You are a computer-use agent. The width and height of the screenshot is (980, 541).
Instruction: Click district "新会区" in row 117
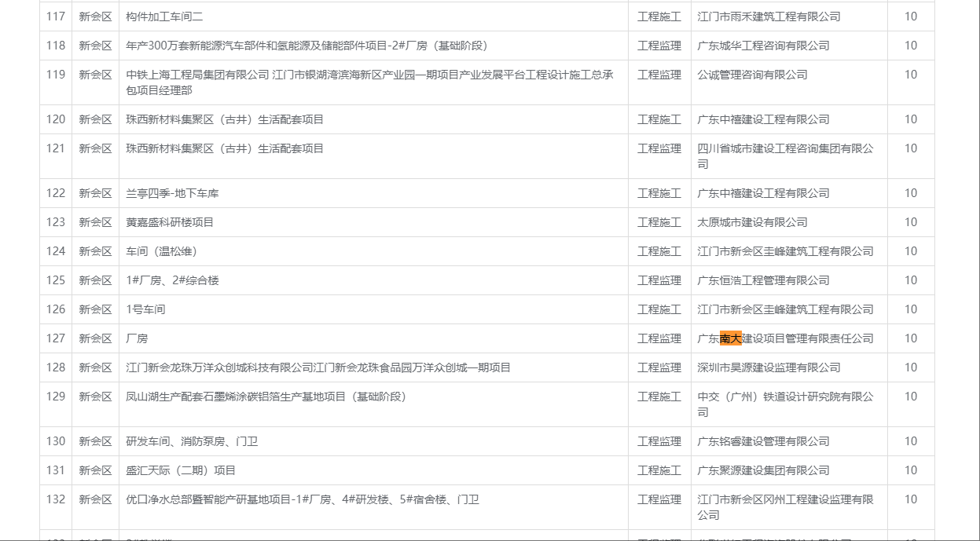tap(95, 16)
